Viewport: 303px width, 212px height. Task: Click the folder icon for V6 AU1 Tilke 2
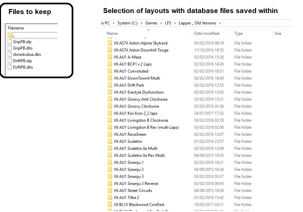click(x=110, y=198)
